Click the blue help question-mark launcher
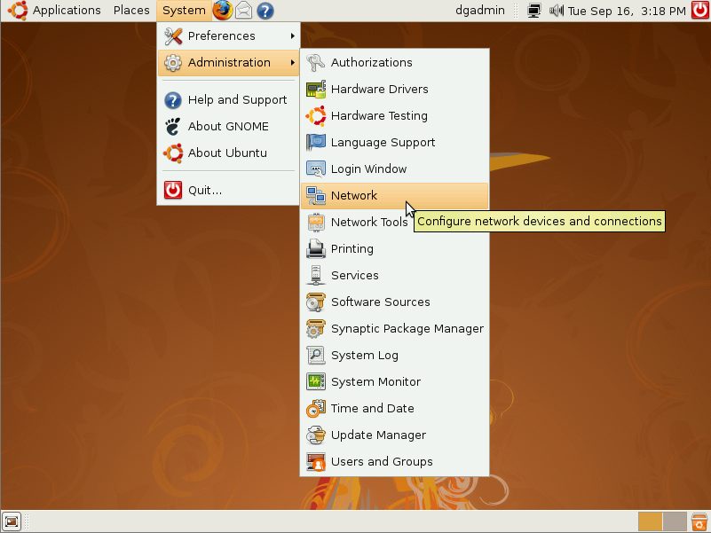Viewport: 711px width, 533px height. (x=265, y=11)
